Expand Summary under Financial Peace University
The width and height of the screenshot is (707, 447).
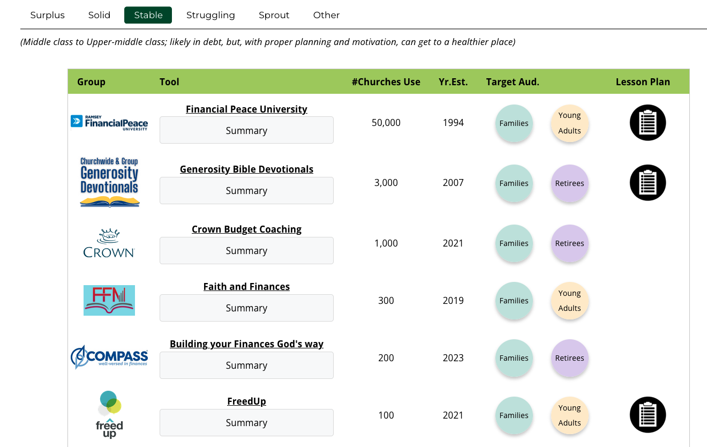pos(246,130)
